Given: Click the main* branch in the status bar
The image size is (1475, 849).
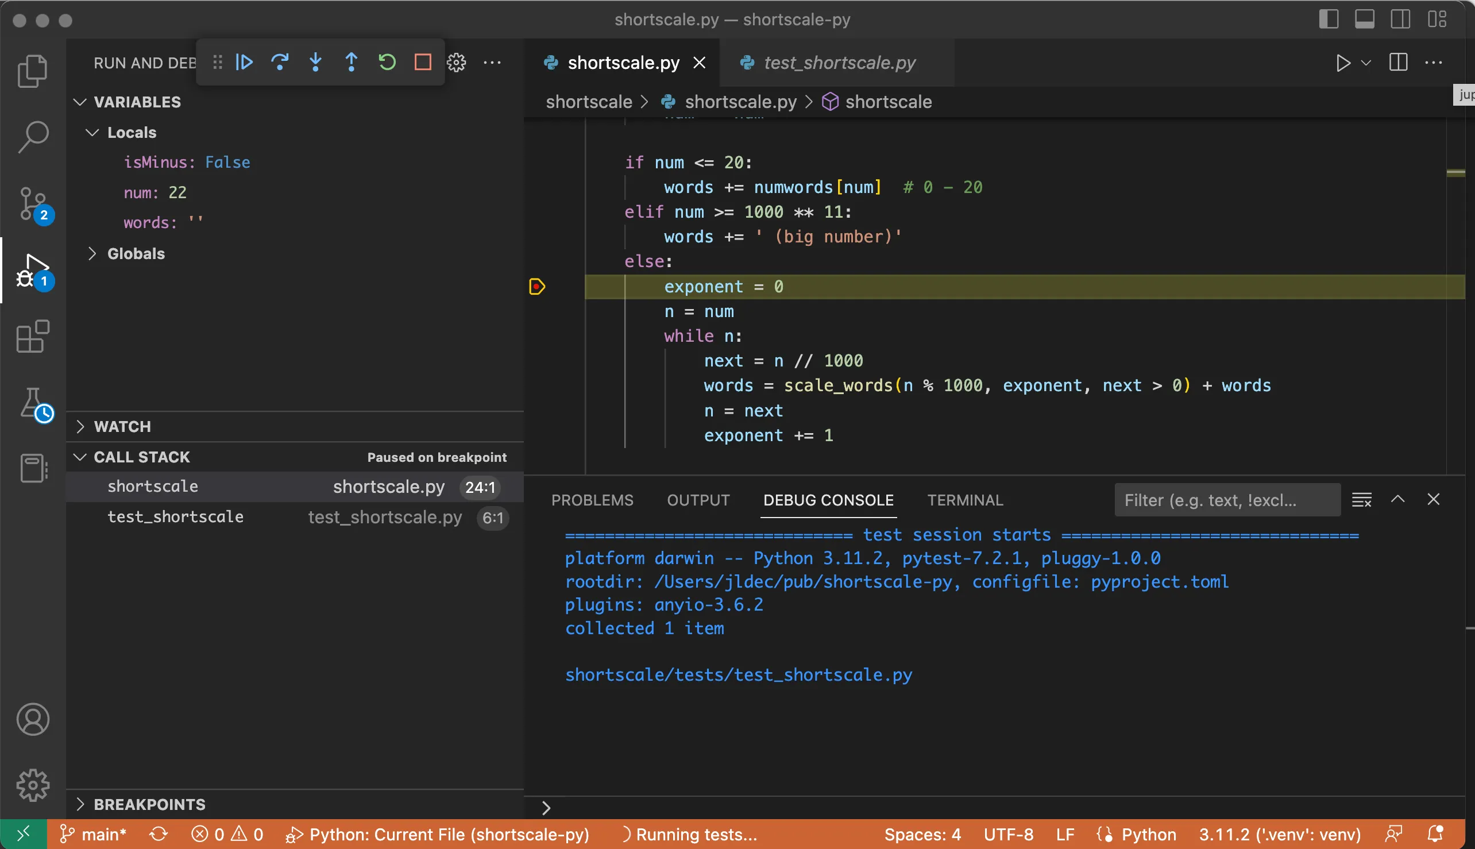Looking at the screenshot, I should coord(93,834).
